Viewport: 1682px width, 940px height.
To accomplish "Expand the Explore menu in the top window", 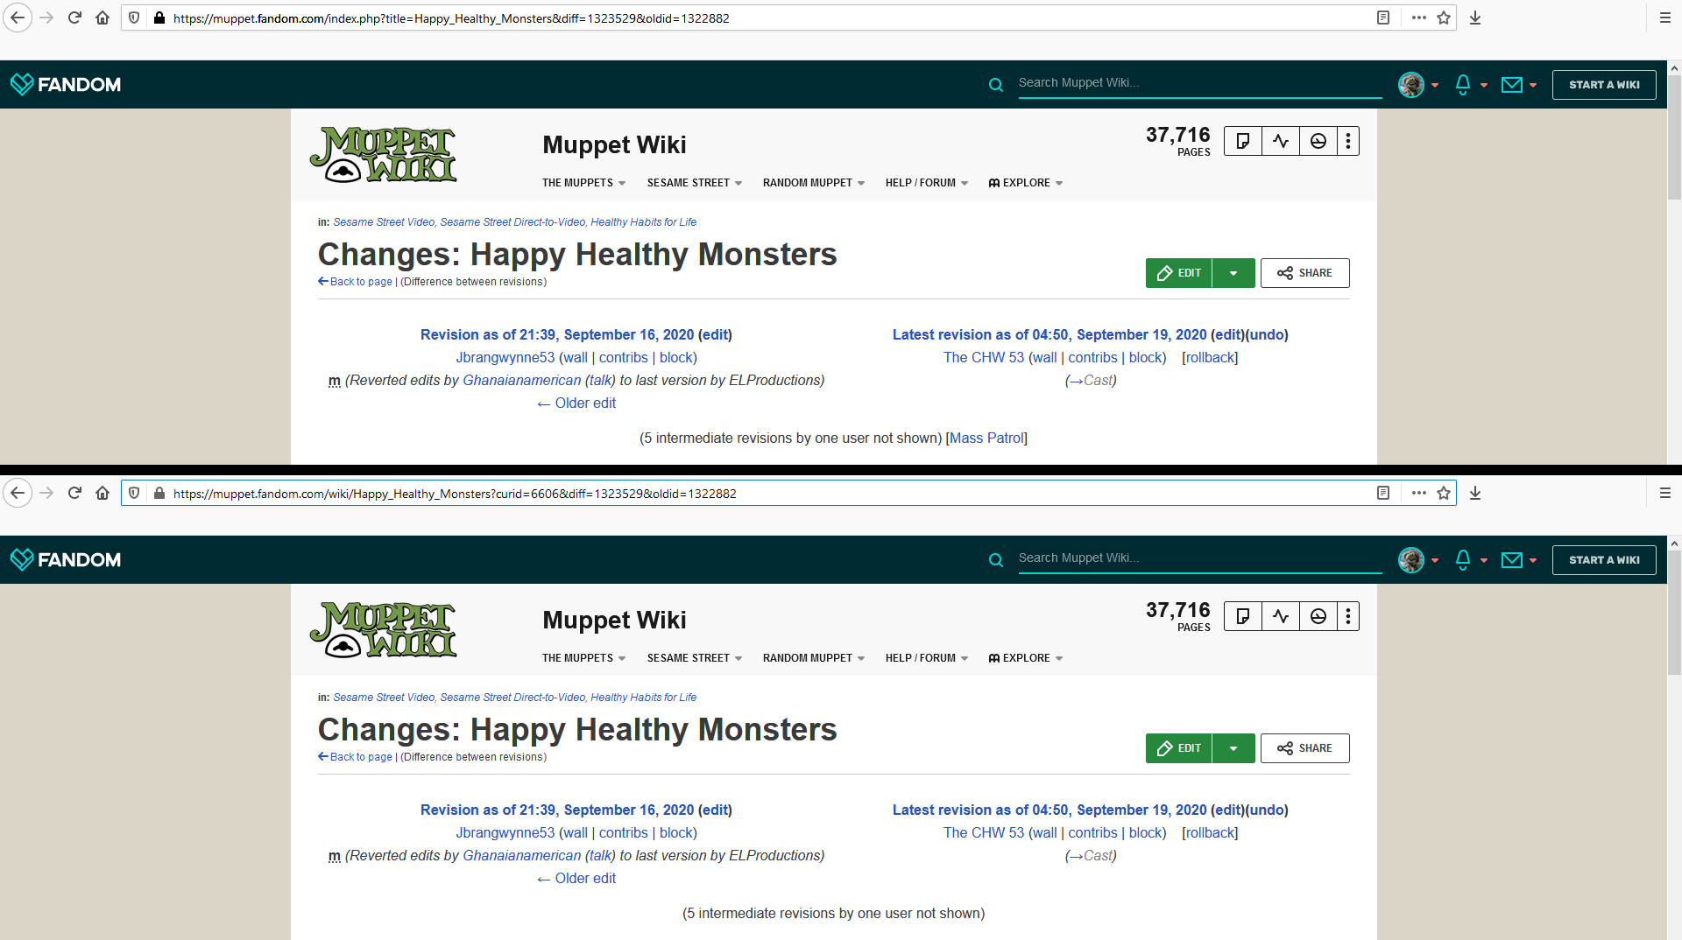I will pos(1026,183).
